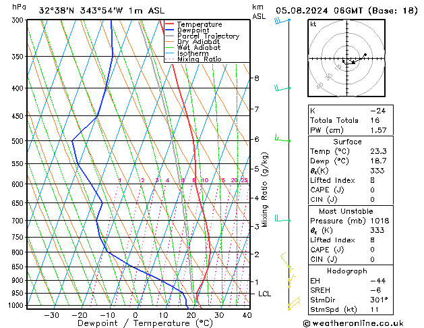This screenshot has height=328, width=424.
Task: Click the Hodograph section header in table
Action: [347, 271]
